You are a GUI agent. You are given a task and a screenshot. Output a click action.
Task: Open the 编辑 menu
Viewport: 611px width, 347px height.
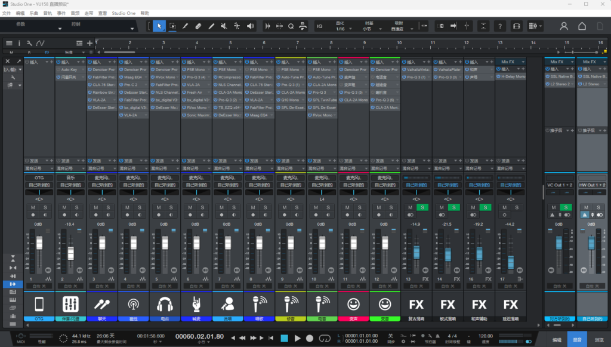(x=20, y=13)
